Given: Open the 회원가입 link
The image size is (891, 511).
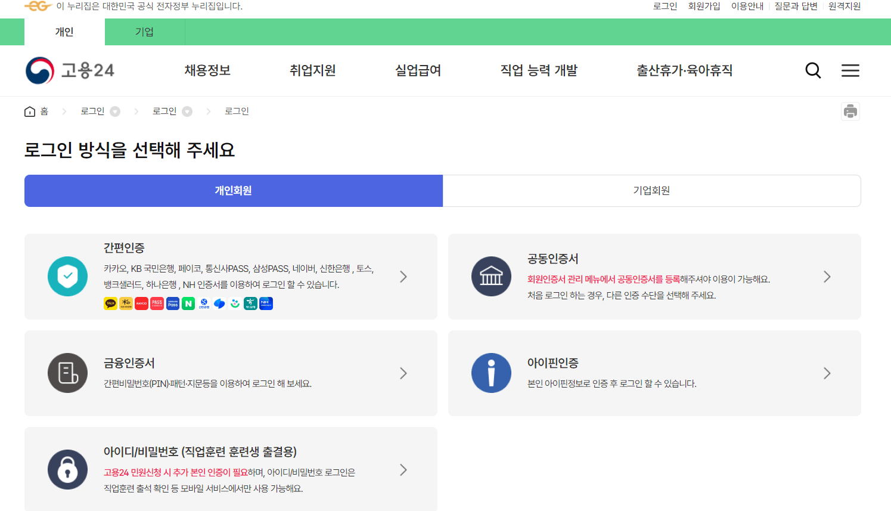Looking at the screenshot, I should [x=704, y=7].
